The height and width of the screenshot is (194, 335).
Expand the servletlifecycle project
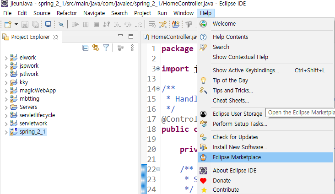(6, 116)
